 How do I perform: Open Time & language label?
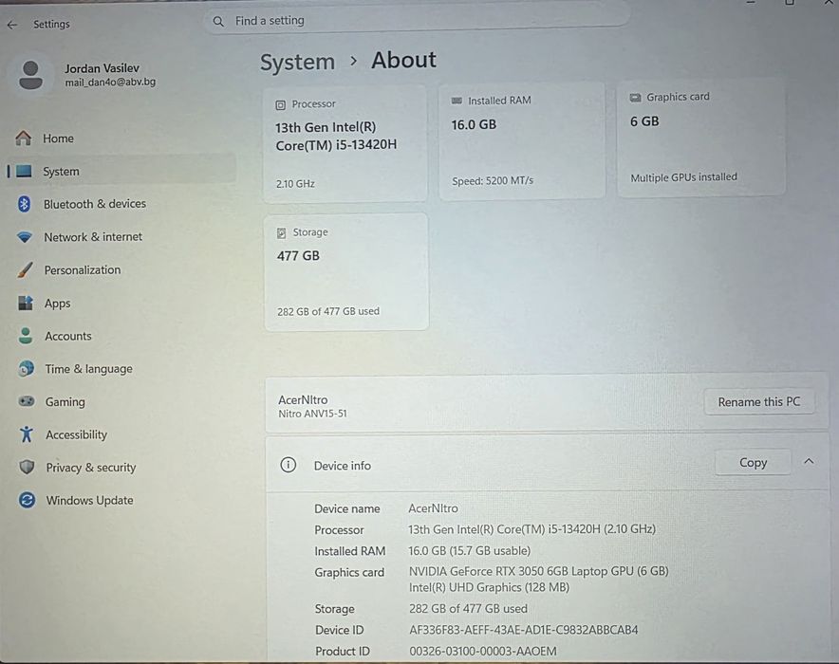[x=89, y=369]
